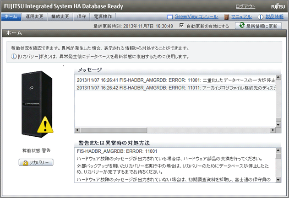The image size is (289, 198).
Task: Click message list scroll up arrow
Action: (x=278, y=77)
